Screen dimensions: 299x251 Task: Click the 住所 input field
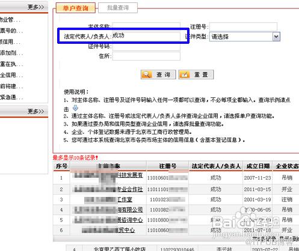coord(146,56)
